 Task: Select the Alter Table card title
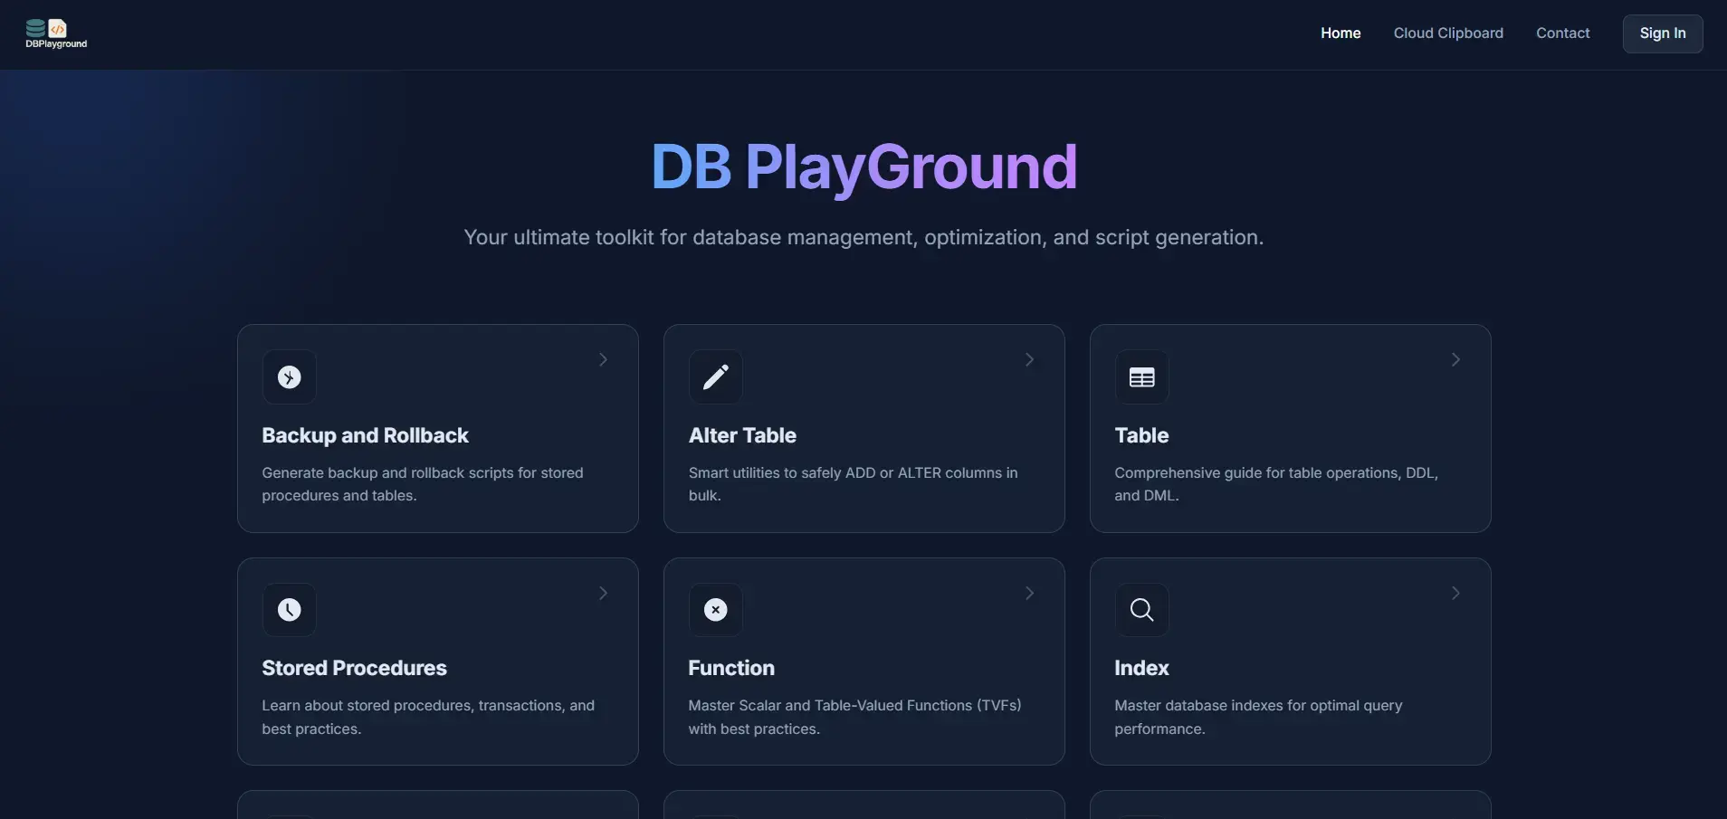742,435
